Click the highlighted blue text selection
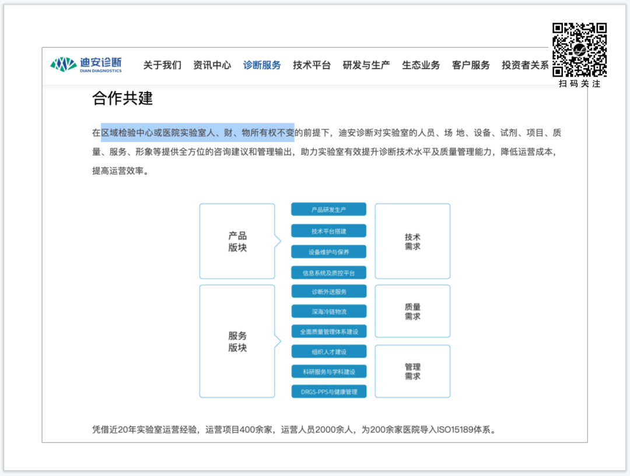The height and width of the screenshot is (476, 630). click(x=197, y=133)
